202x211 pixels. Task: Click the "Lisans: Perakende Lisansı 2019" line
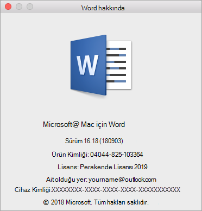(x=103, y=167)
